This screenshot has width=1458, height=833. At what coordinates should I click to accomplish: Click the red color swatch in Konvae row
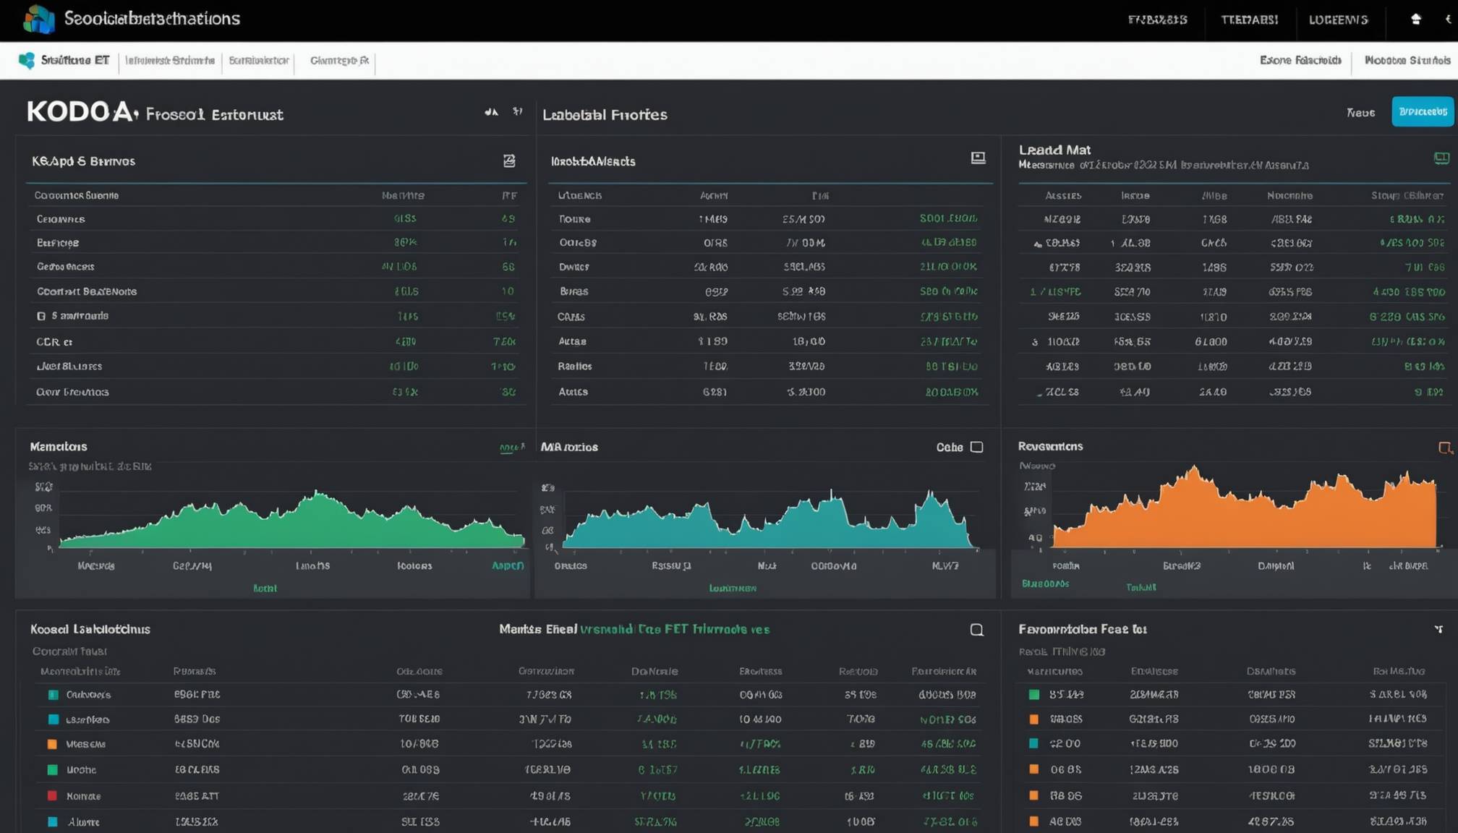[53, 795]
